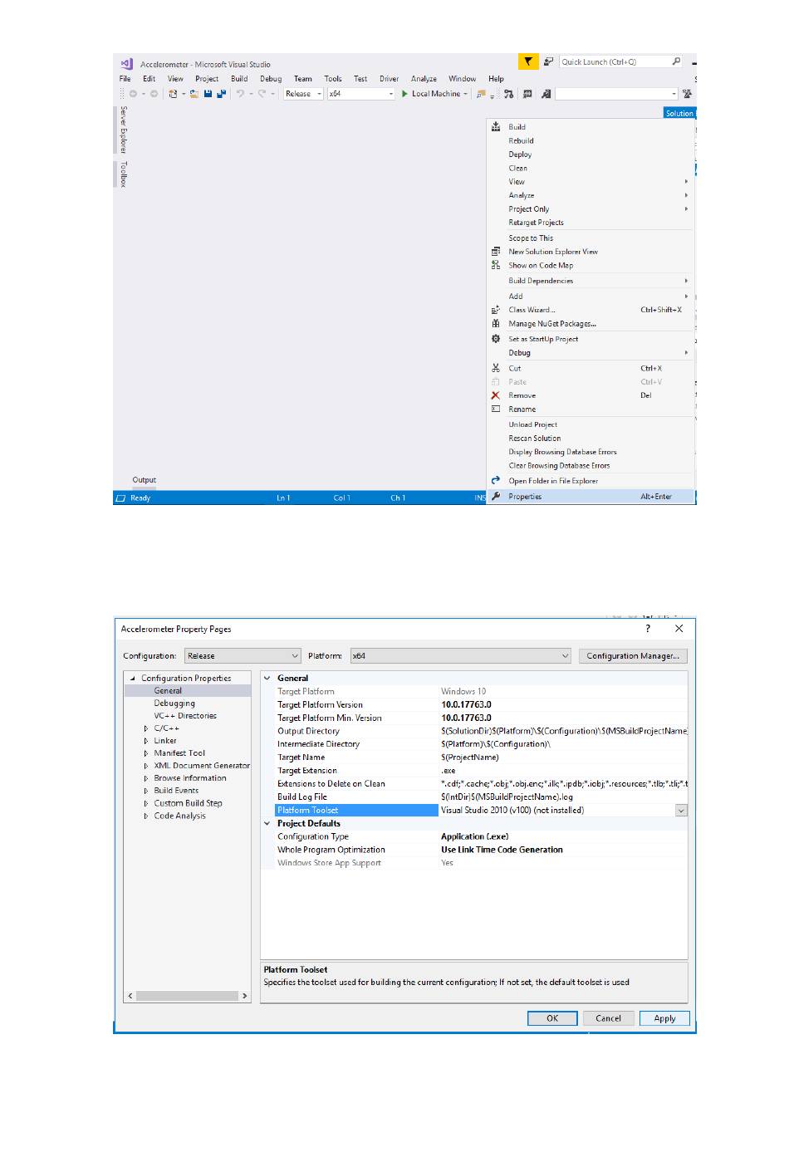
Task: Click the Show on Code Map icon
Action: point(496,265)
